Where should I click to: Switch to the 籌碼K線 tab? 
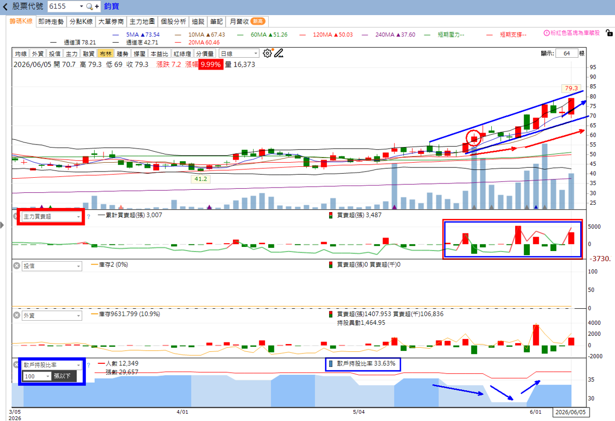[21, 21]
